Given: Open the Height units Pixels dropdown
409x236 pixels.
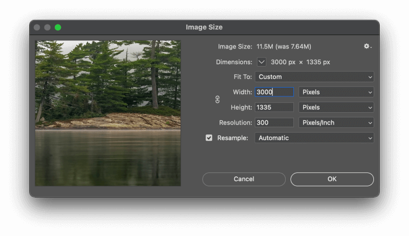Looking at the screenshot, I should [x=335, y=107].
